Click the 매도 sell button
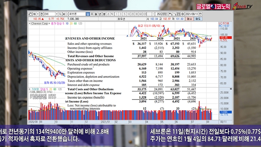The width and height of the screenshot is (261, 147). click(198, 19)
